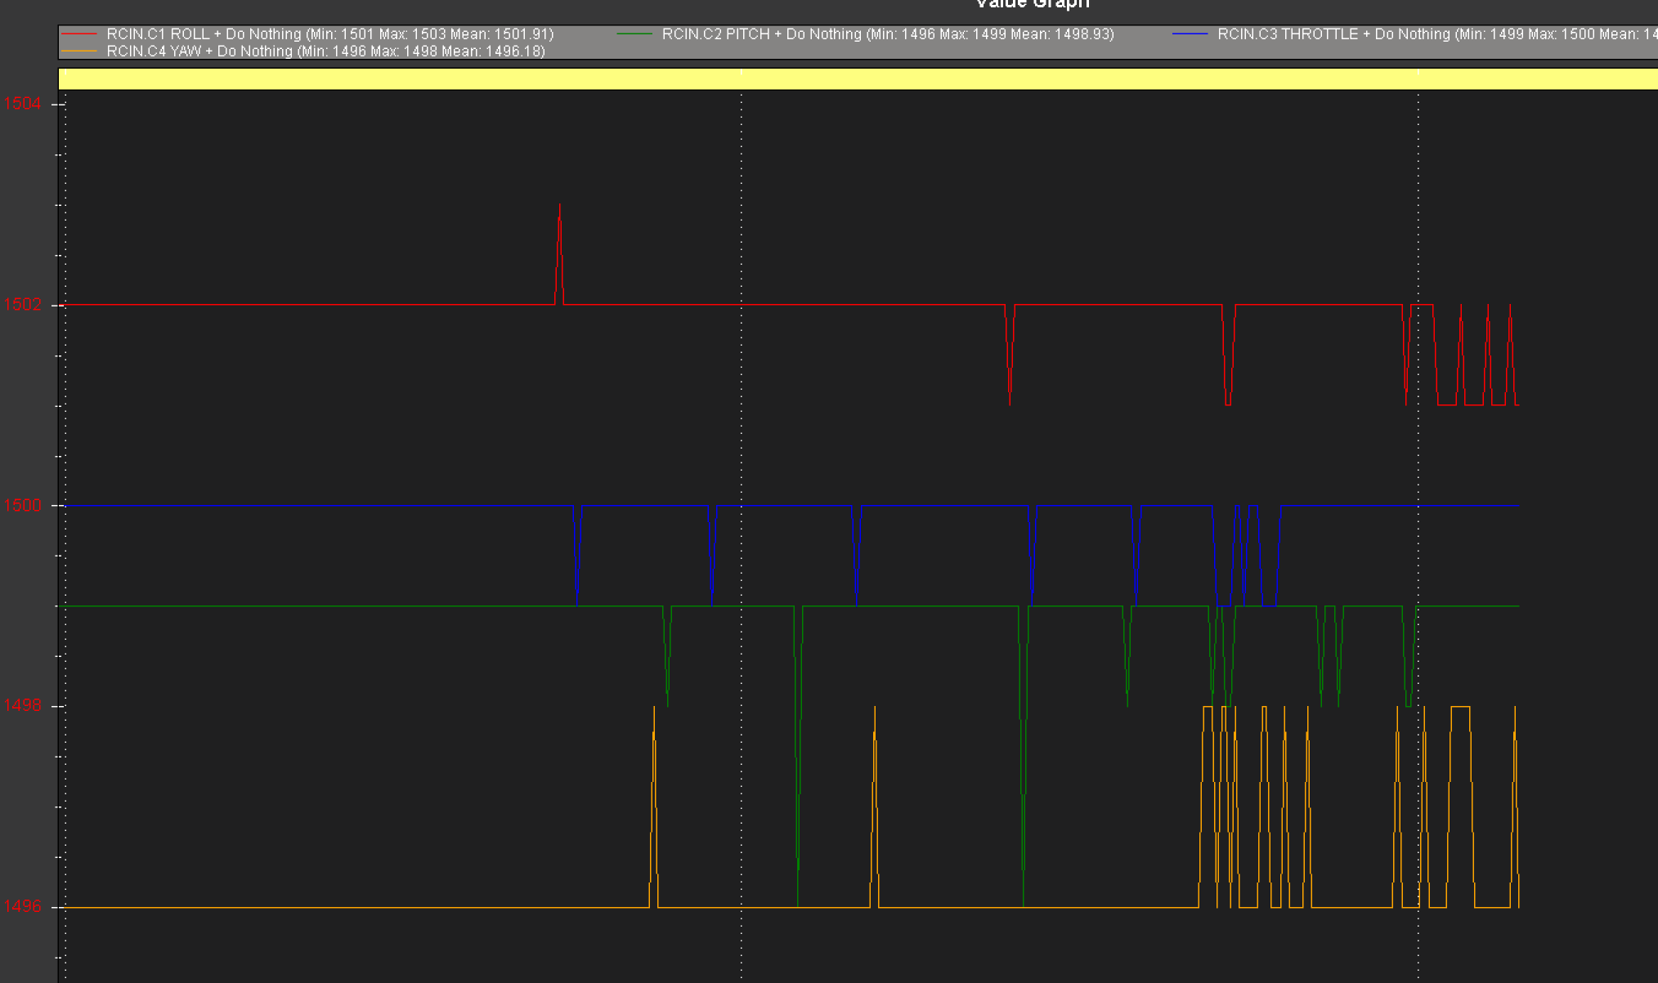Click the 1496 Y-axis label
This screenshot has height=983, width=1658.
click(x=22, y=906)
